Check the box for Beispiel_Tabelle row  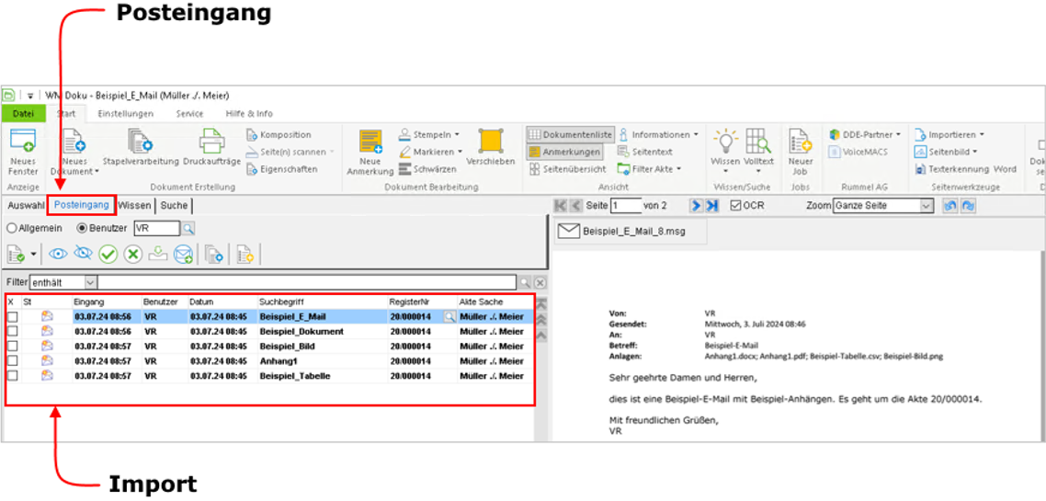pos(13,376)
